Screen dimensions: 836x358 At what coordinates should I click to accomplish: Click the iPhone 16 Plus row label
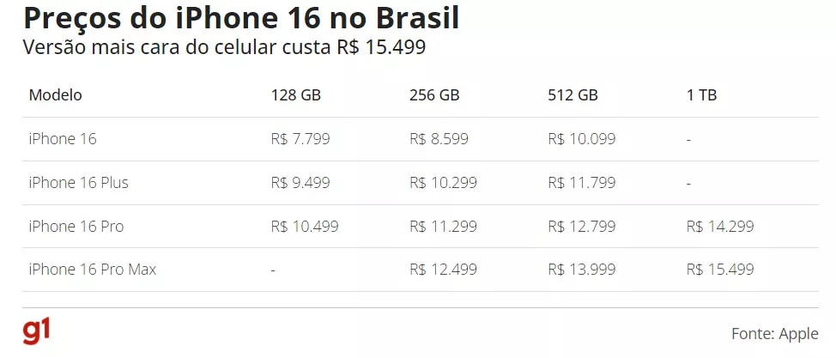click(x=79, y=183)
